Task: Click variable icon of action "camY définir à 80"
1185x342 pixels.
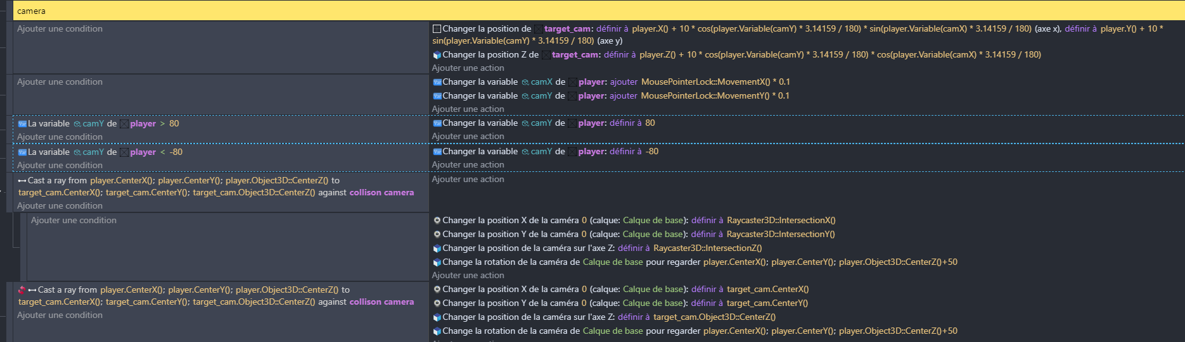Action: tap(437, 123)
